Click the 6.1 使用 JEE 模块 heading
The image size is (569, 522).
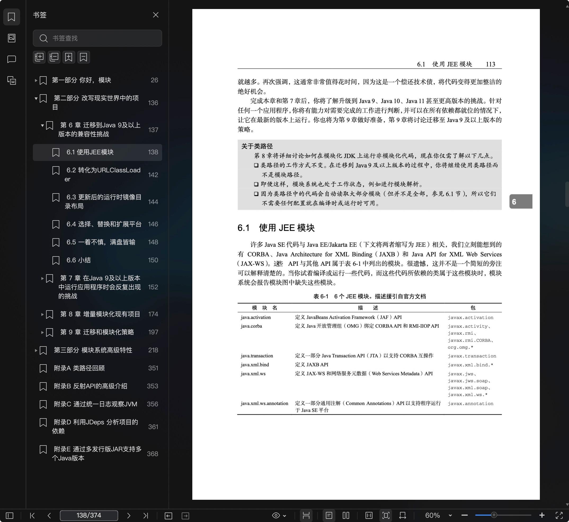276,228
